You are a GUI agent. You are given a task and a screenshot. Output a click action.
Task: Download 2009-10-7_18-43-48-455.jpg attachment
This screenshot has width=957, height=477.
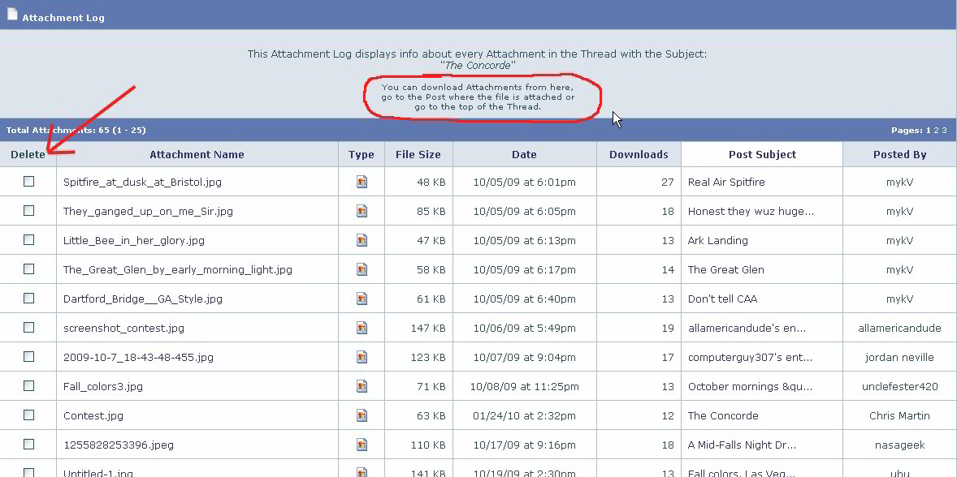pos(139,358)
